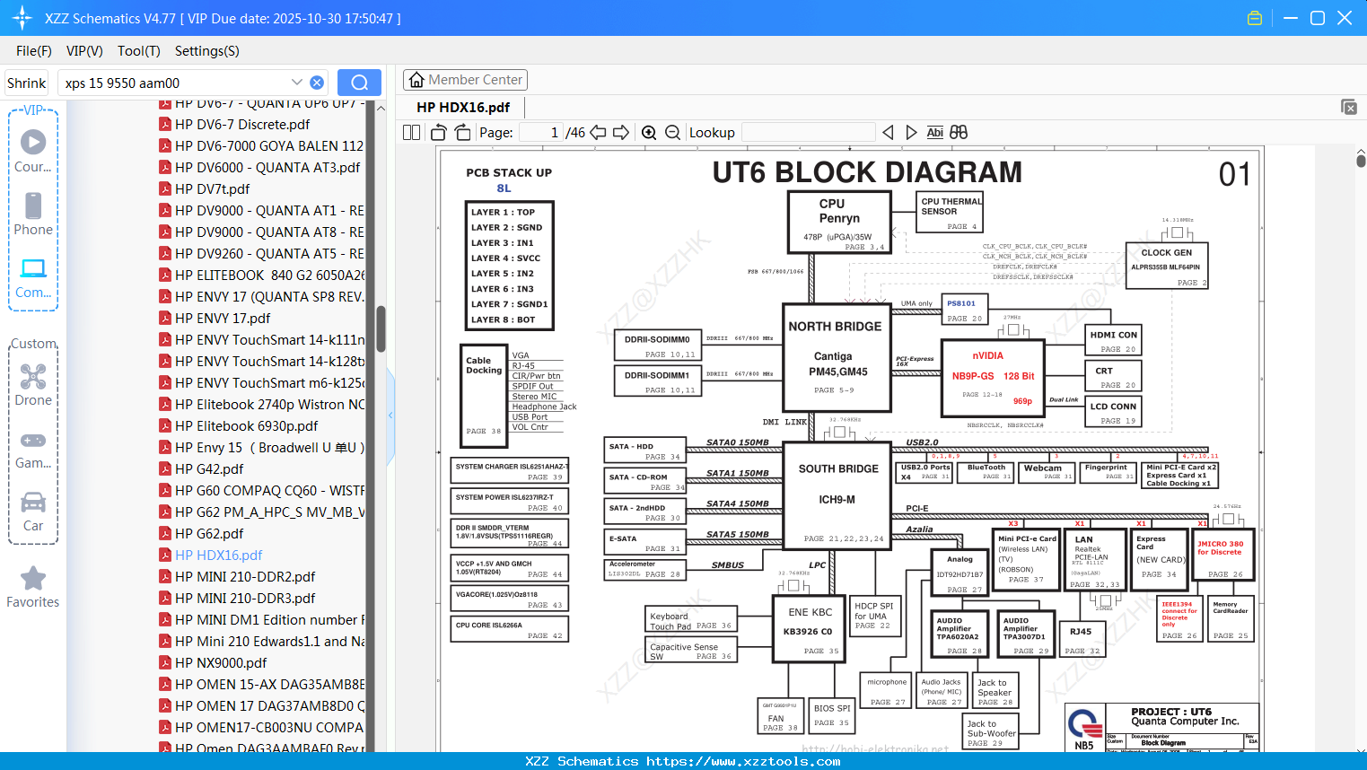Click the binoculars search icon

(959, 132)
